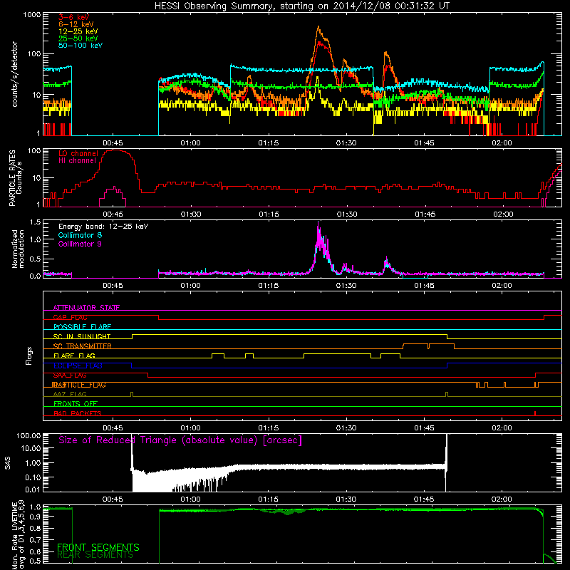Click the HESSI Observing Summary title
This screenshot has height=570, width=570.
(x=302, y=6)
